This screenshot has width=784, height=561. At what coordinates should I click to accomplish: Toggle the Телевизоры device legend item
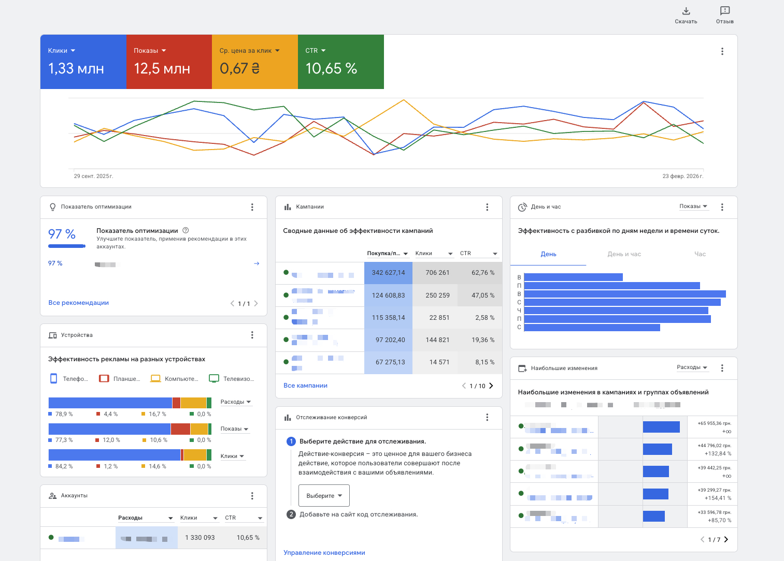tap(231, 379)
